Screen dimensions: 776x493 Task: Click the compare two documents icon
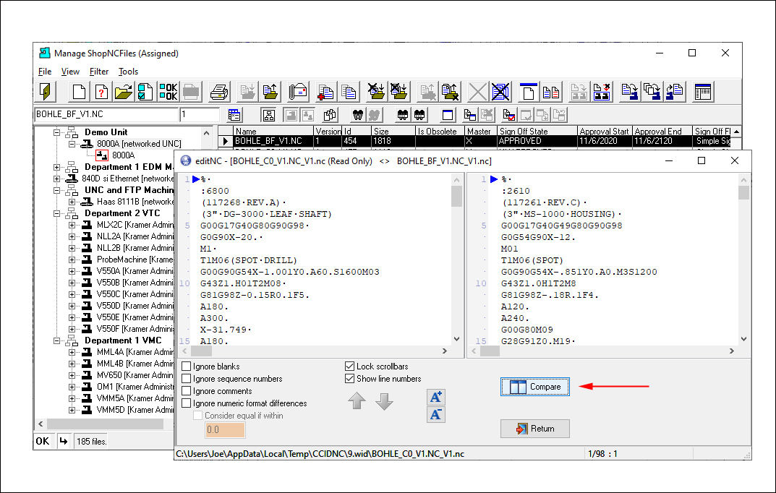551,92
